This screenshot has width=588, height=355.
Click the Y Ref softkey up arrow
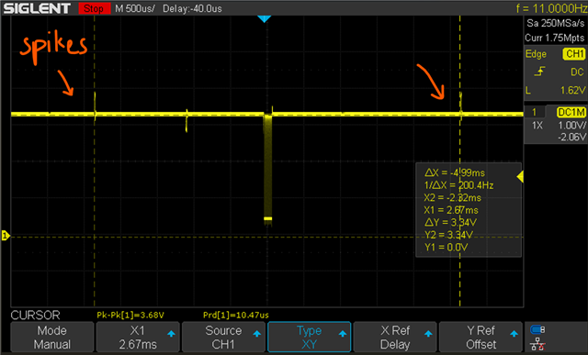tap(514, 333)
